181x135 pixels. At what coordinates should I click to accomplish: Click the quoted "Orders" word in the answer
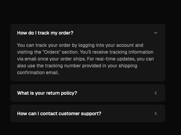pyautogui.click(x=51, y=52)
